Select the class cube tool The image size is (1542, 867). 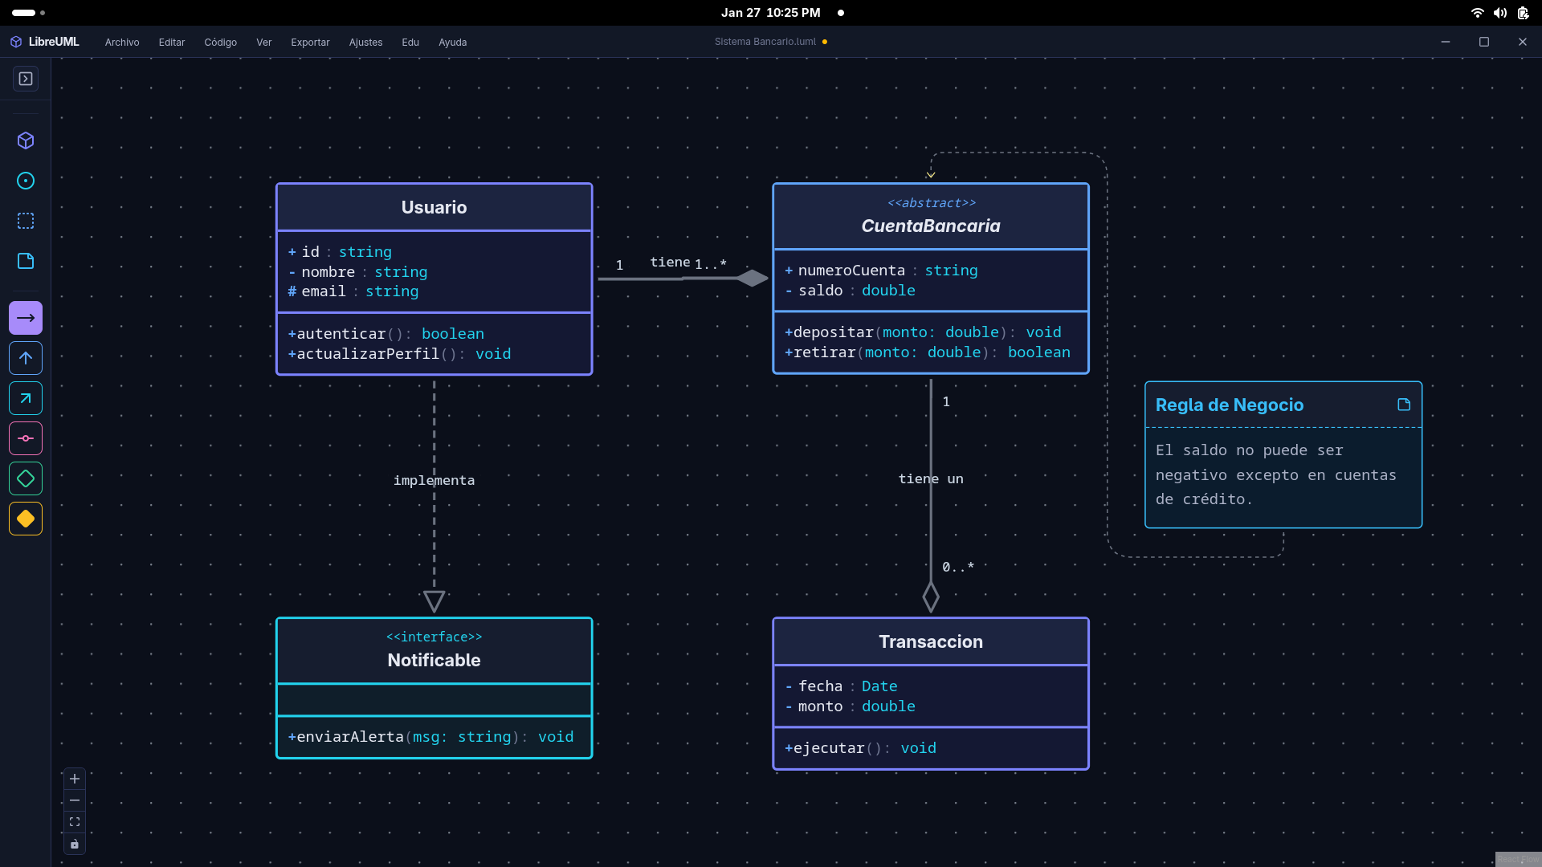point(26,140)
